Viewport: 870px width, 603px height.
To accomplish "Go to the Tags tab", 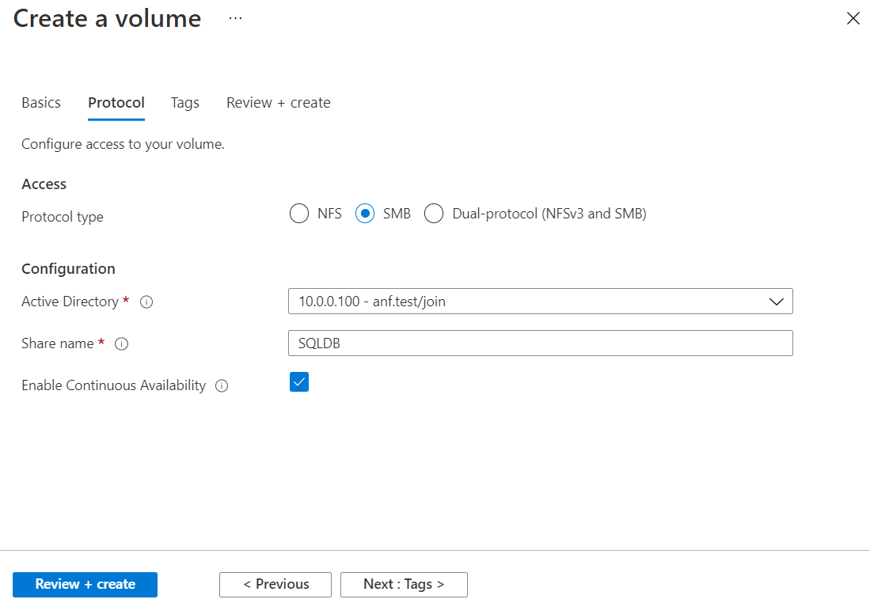I will pyautogui.click(x=185, y=103).
